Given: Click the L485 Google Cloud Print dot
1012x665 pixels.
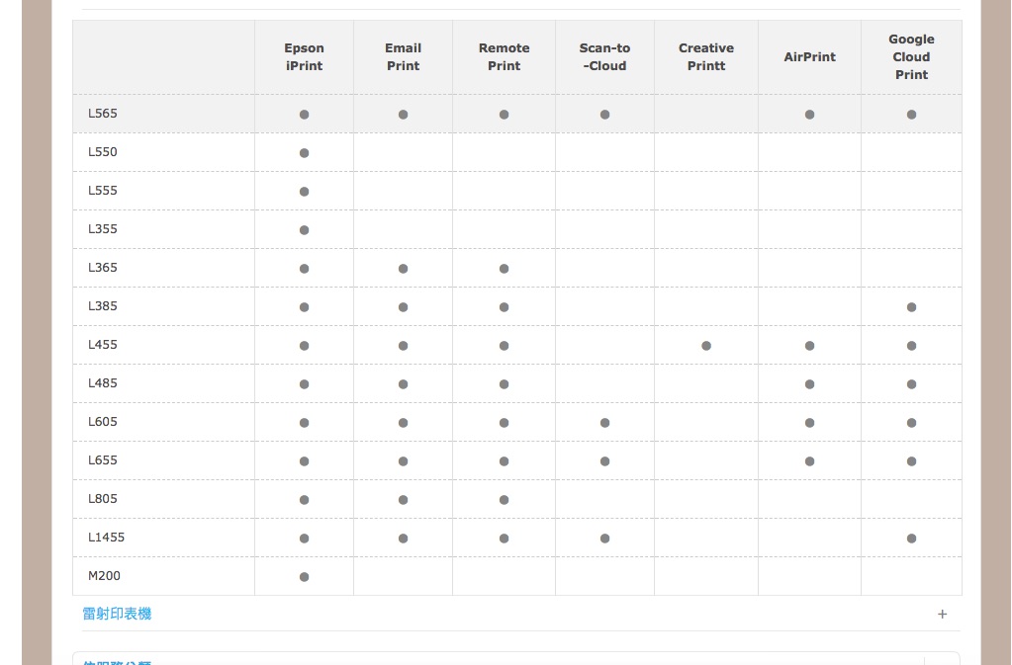Looking at the screenshot, I should (911, 384).
